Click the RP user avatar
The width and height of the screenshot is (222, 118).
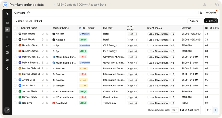tap(7, 110)
